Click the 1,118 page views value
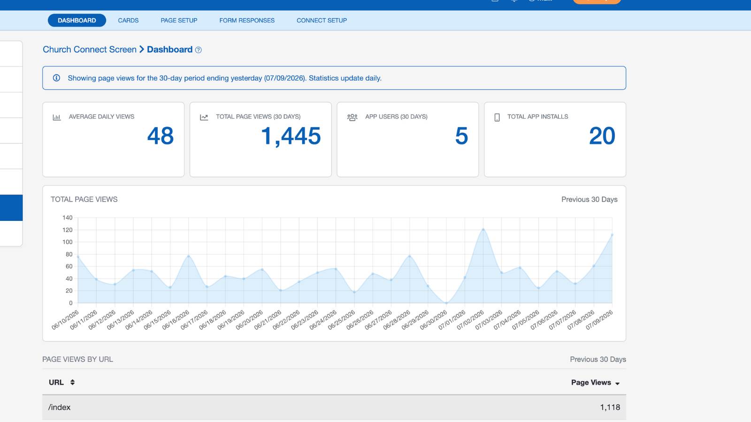Screen dimensions: 751x422 tap(610, 407)
